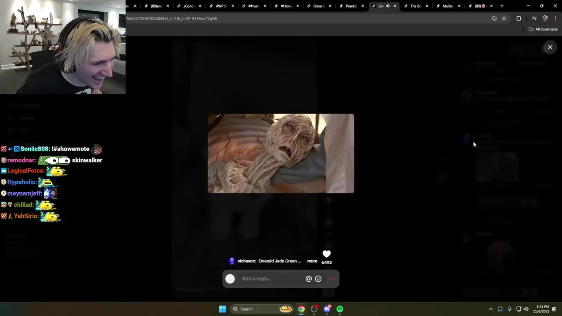Open Discord from the taskbar
Image resolution: width=562 pixels, height=316 pixels.
click(327, 309)
